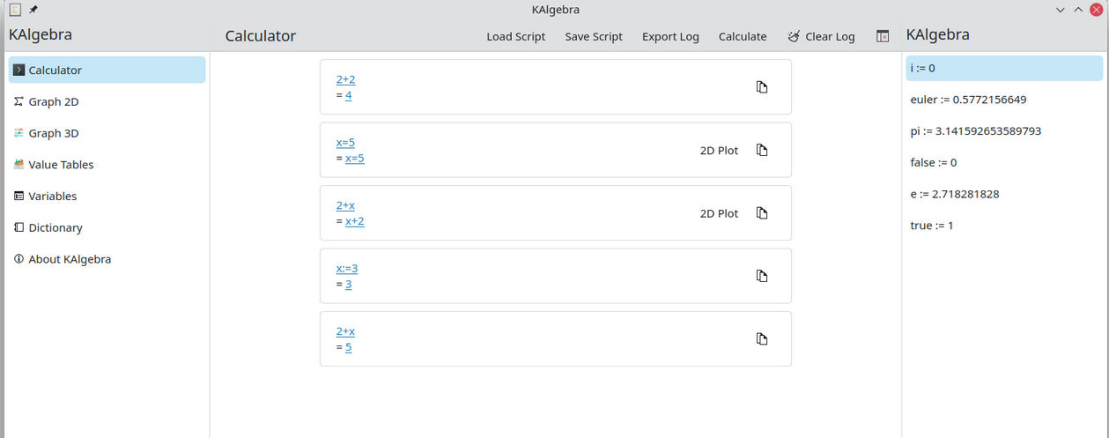Click Save Script
Viewport: 1109px width, 438px height.
click(x=594, y=36)
